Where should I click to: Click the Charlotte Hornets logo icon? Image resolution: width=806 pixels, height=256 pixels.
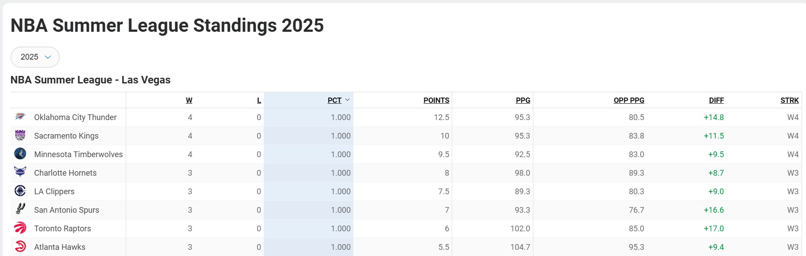20,173
